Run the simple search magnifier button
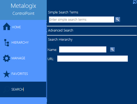The image size is (137, 104). click(118, 19)
